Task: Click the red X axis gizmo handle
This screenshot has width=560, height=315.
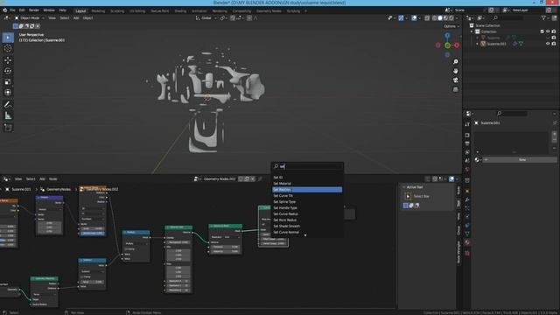Action: (x=457, y=45)
